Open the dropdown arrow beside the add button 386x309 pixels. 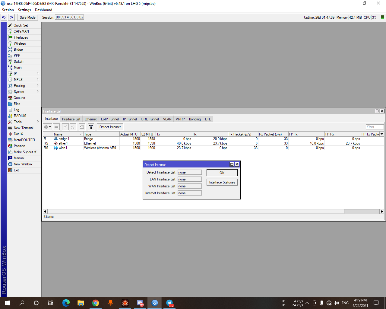[x=49, y=127]
